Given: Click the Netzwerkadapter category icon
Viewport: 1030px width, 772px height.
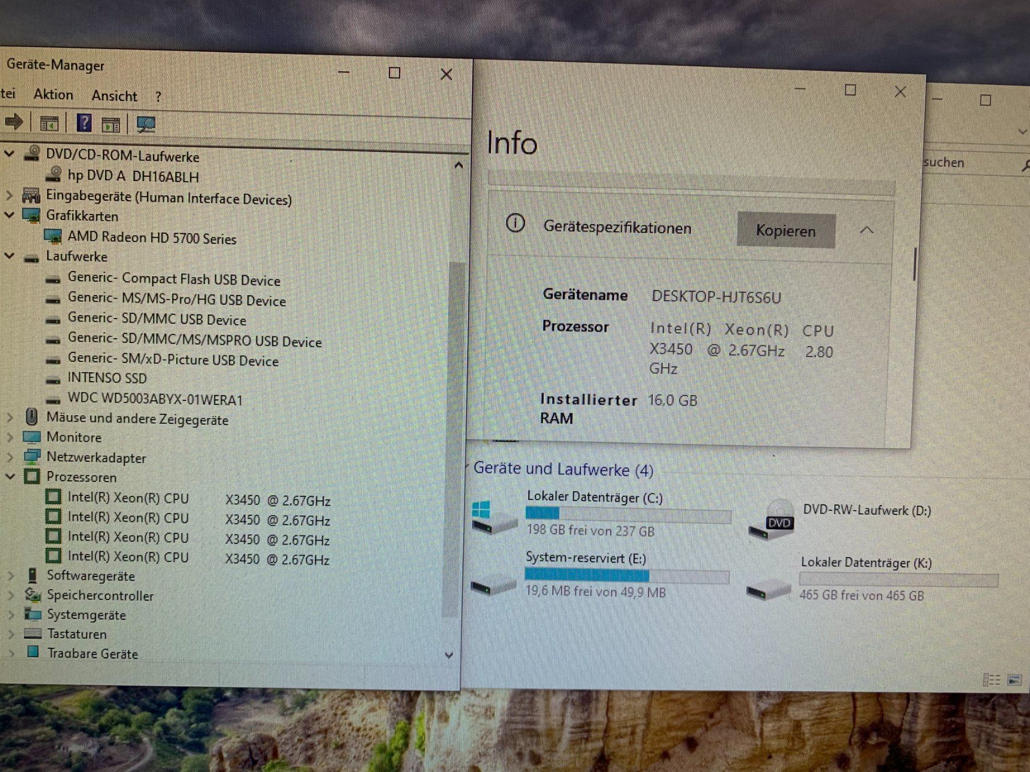Looking at the screenshot, I should coord(32,456).
